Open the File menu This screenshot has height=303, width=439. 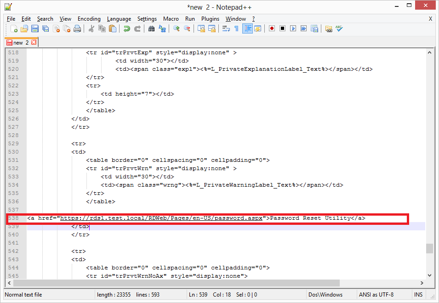11,19
